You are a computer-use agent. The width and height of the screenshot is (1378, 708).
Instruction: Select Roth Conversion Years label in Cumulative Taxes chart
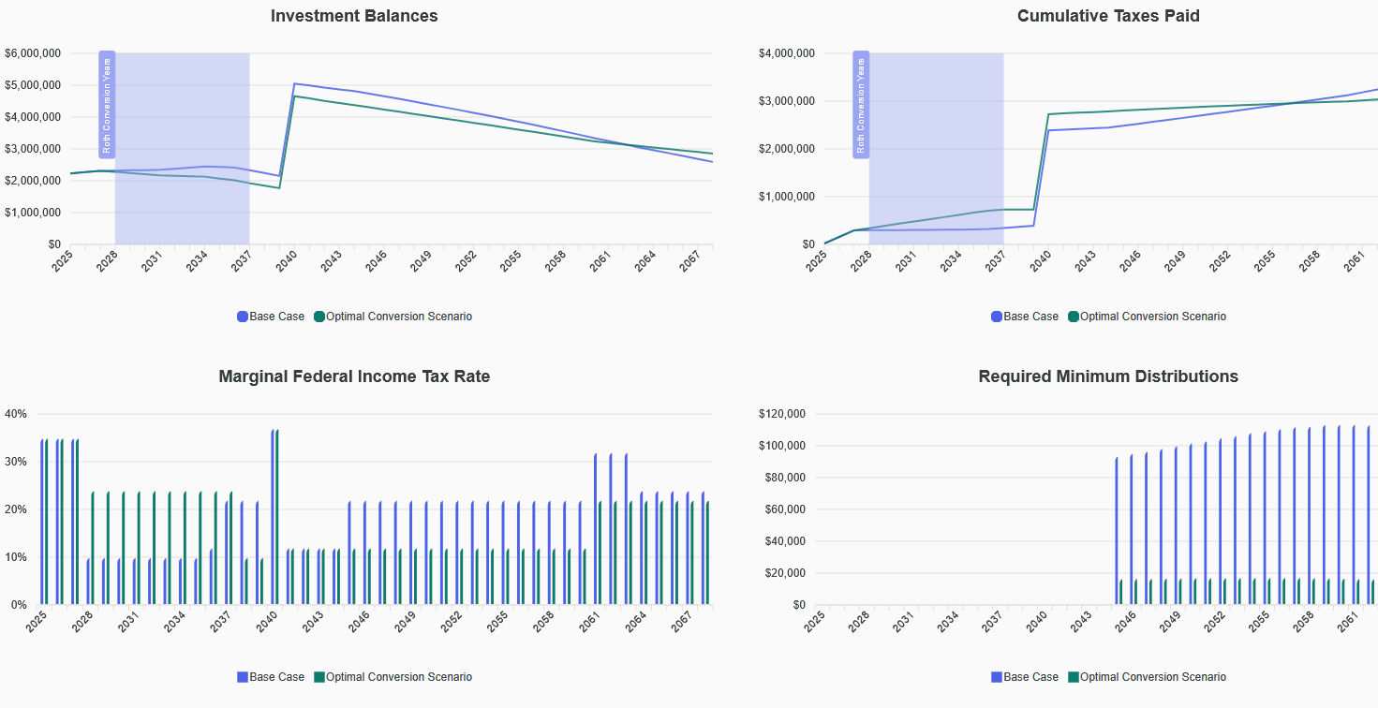pyautogui.click(x=861, y=105)
